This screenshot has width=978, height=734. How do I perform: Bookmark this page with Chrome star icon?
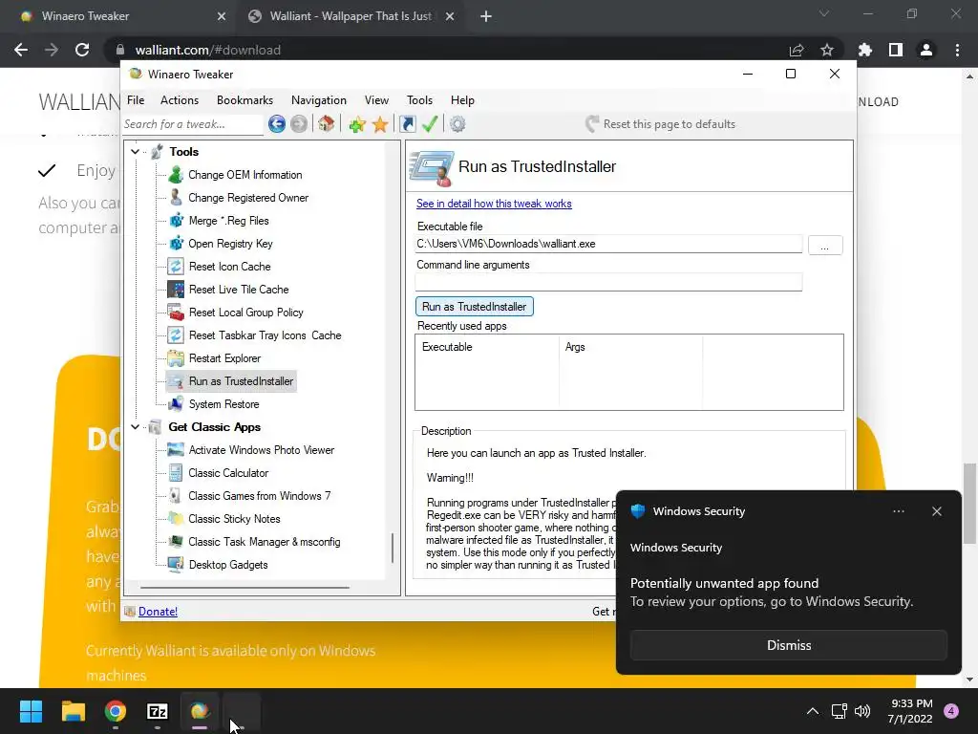827,50
